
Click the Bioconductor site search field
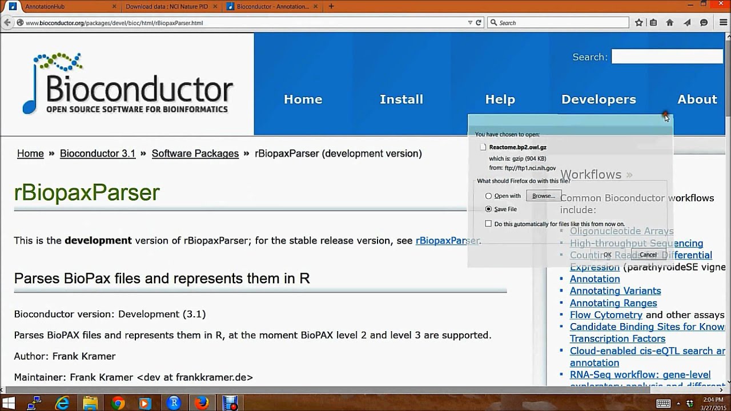click(667, 57)
